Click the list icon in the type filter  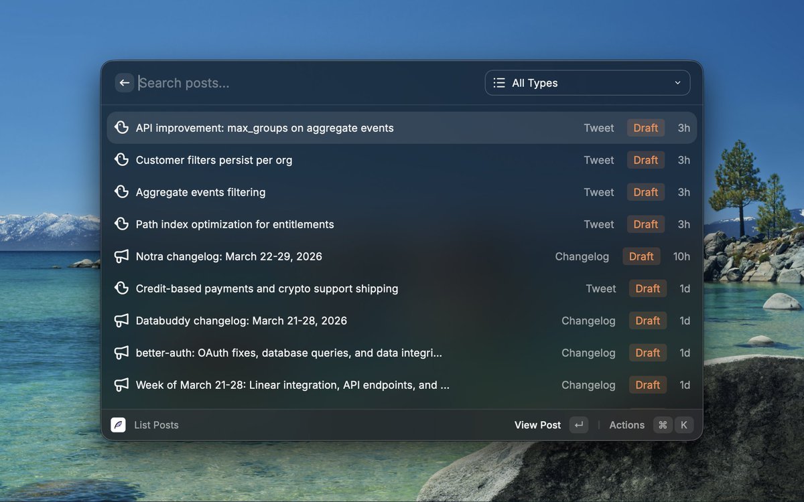(499, 83)
